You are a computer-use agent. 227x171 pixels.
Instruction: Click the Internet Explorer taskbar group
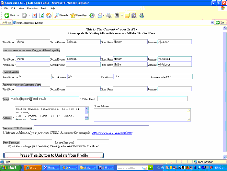click(32, 168)
